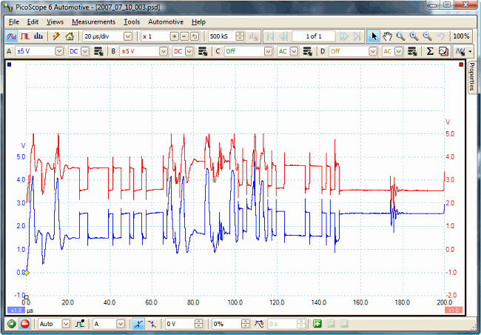Open Channel A ±5 V range dropdown
This screenshot has width=481, height=335.
click(58, 51)
